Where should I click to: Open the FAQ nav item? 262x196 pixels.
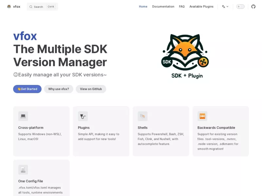(x=182, y=7)
